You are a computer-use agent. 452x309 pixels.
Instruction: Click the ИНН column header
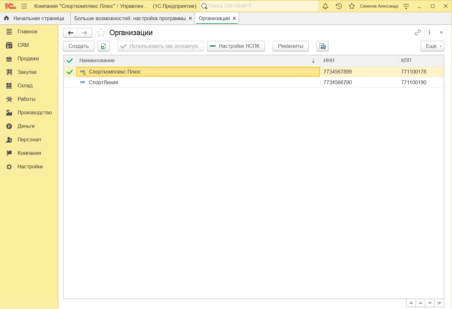tap(359, 61)
